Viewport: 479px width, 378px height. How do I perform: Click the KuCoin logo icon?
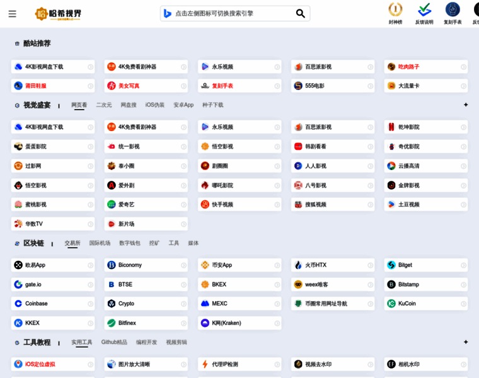391,304
